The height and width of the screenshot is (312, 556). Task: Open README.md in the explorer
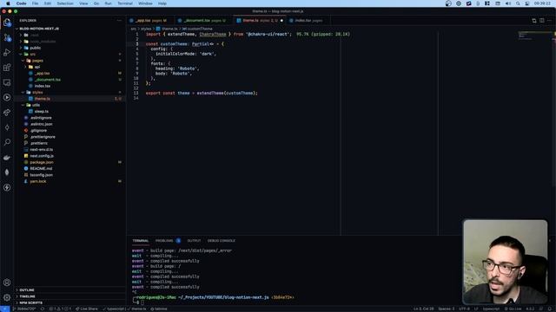tap(69, 169)
